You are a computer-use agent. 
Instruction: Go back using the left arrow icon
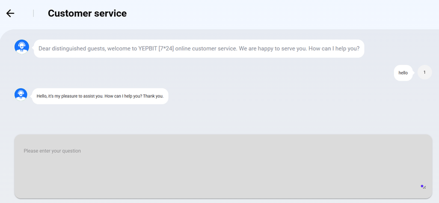(10, 13)
